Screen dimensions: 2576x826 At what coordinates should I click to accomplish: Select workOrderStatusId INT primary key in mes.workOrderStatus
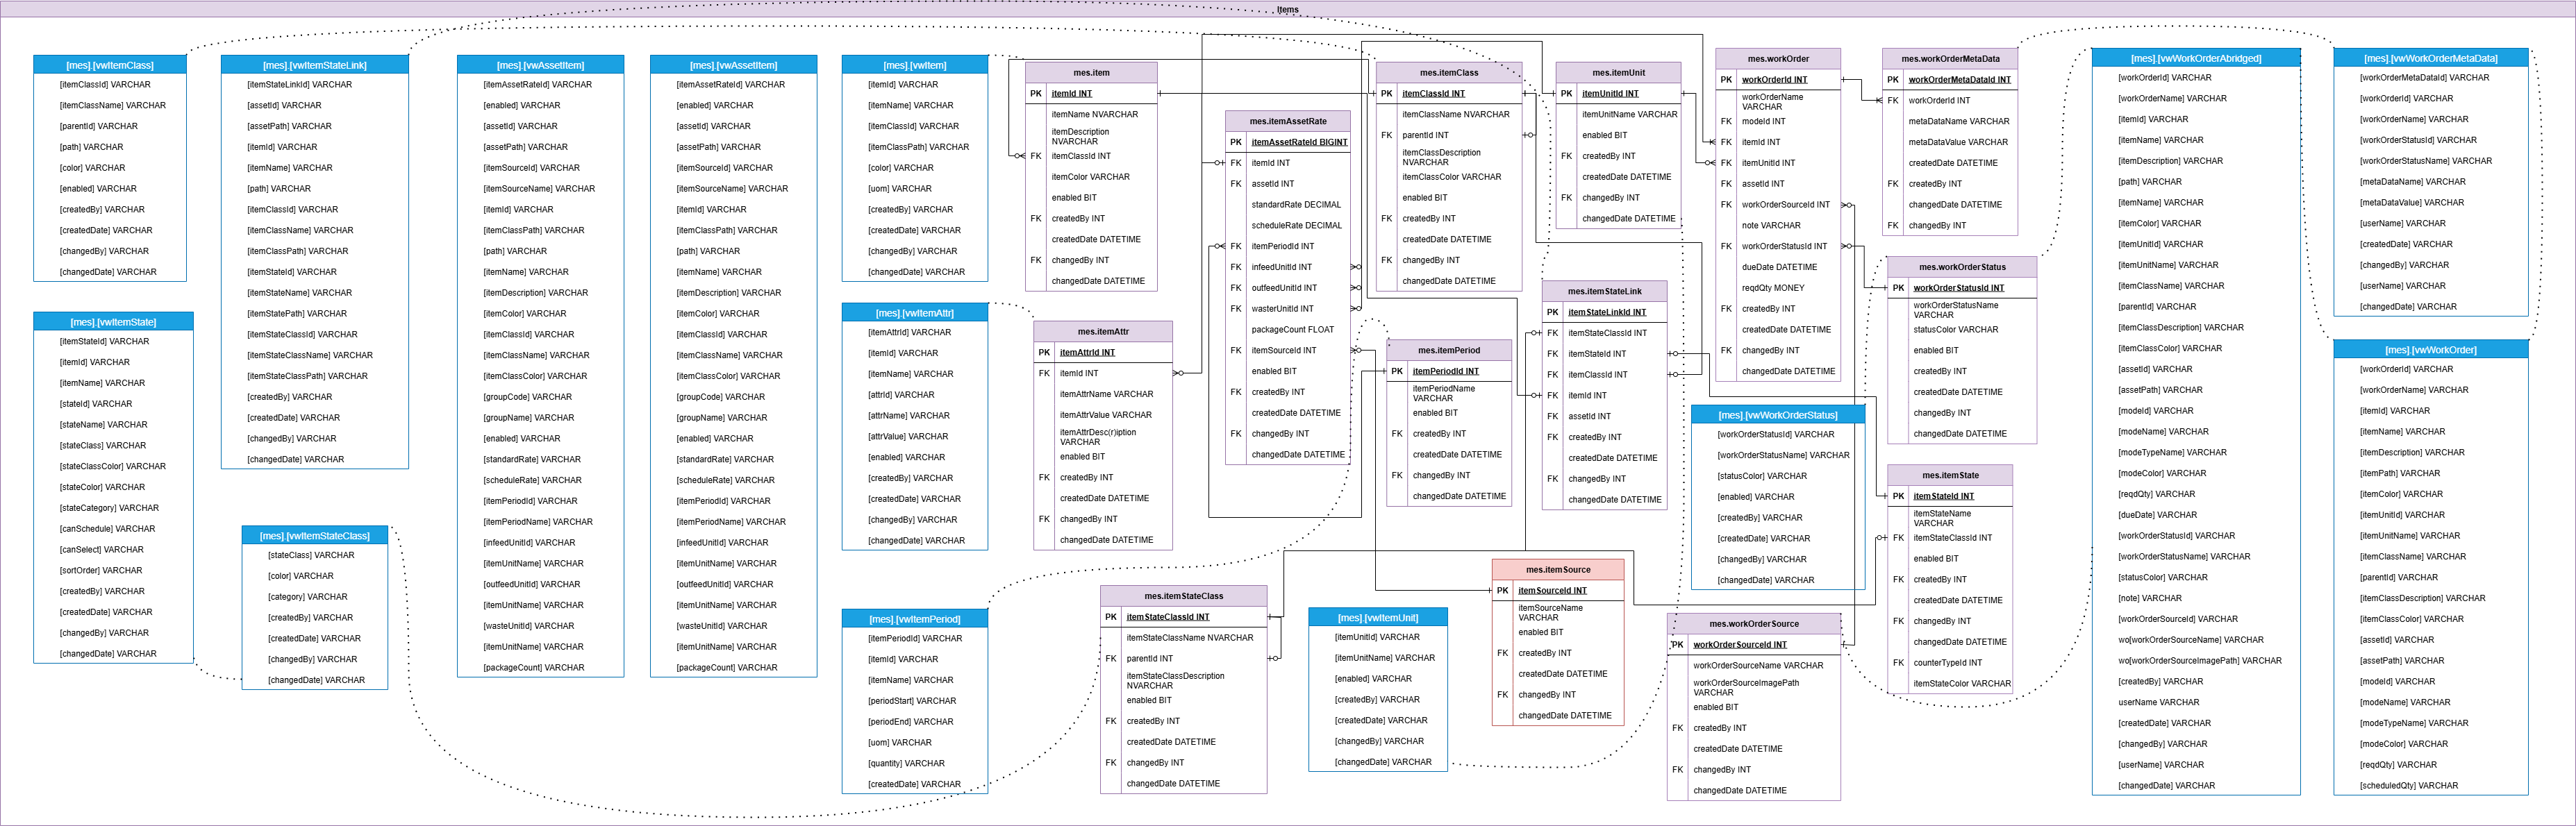[1962, 288]
